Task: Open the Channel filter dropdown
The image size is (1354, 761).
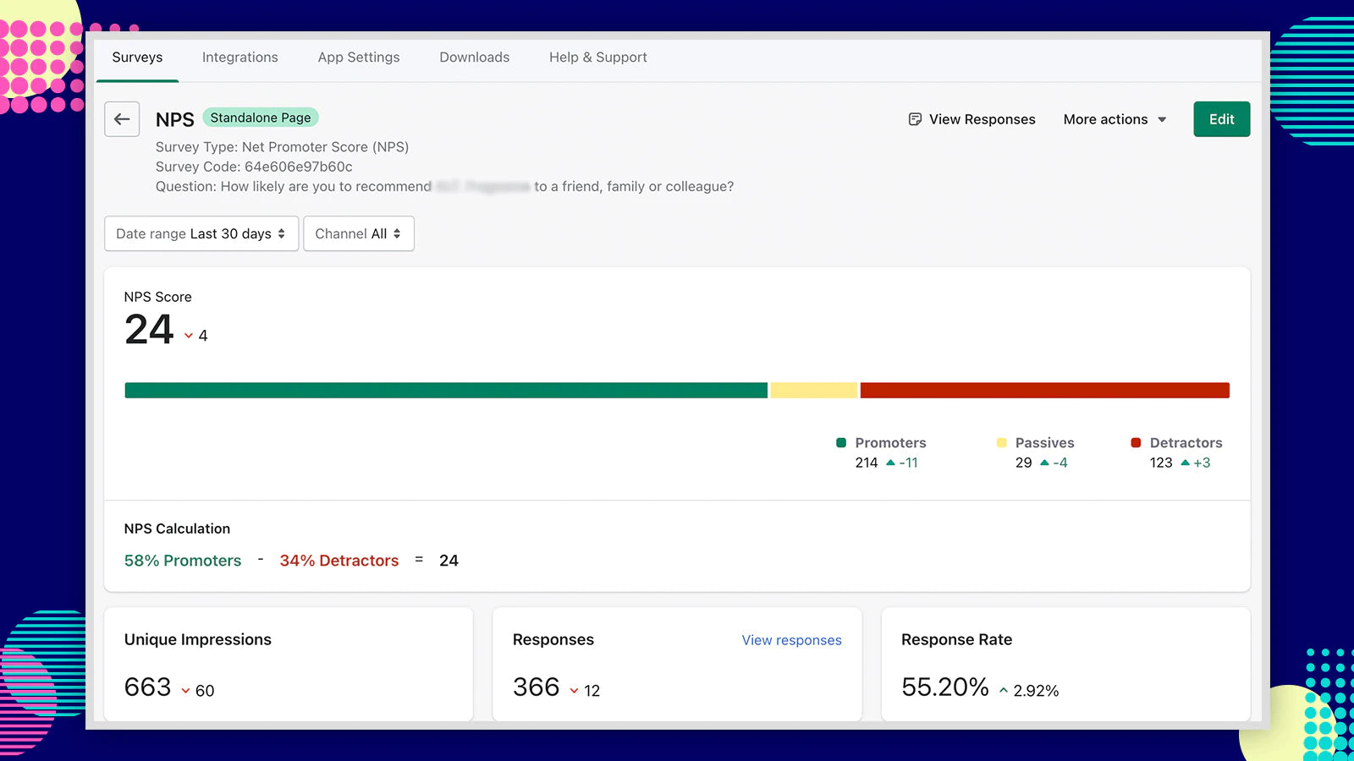Action: (359, 233)
